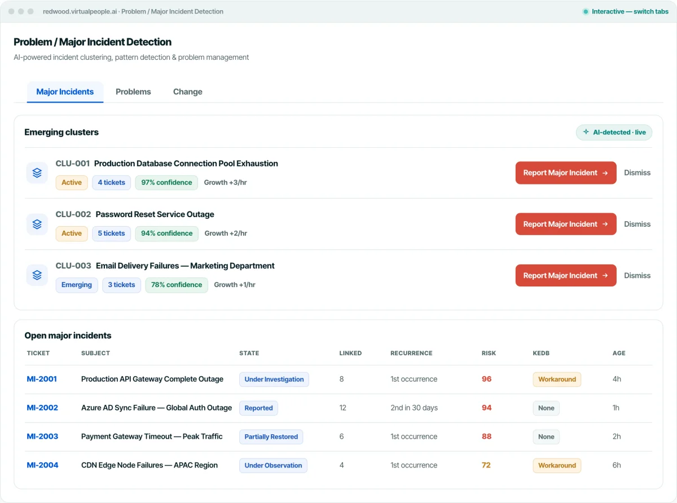
Task: Dismiss the CLU-001 cluster
Action: tap(637, 173)
